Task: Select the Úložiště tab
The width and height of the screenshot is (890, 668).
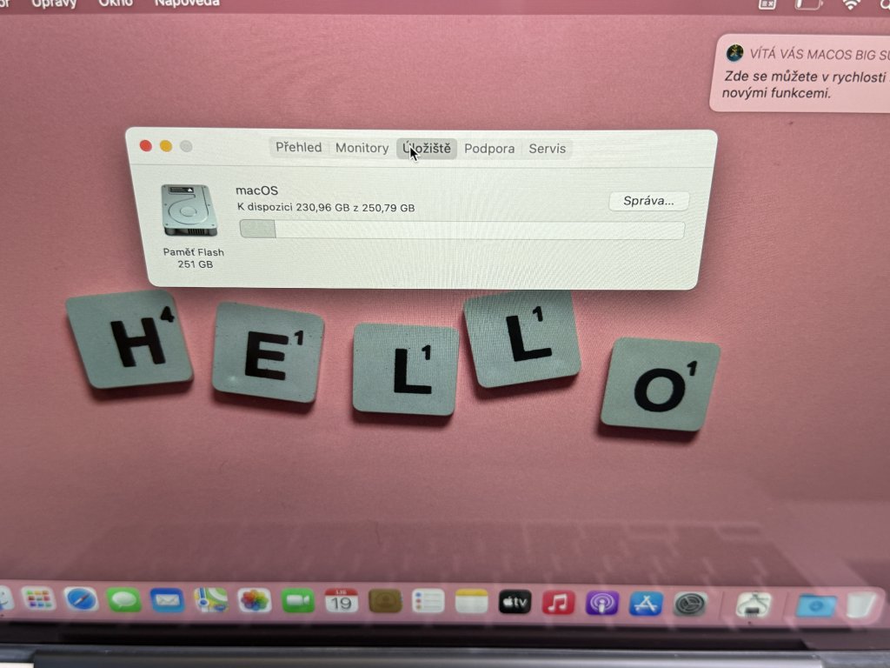Action: click(x=427, y=149)
